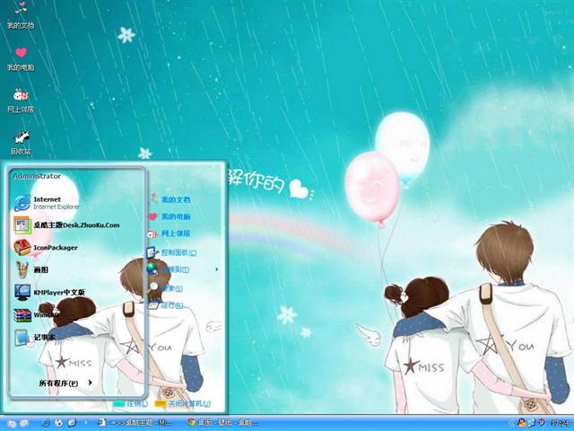
Task: Click the Start button on the taskbar
Action: coord(18,423)
